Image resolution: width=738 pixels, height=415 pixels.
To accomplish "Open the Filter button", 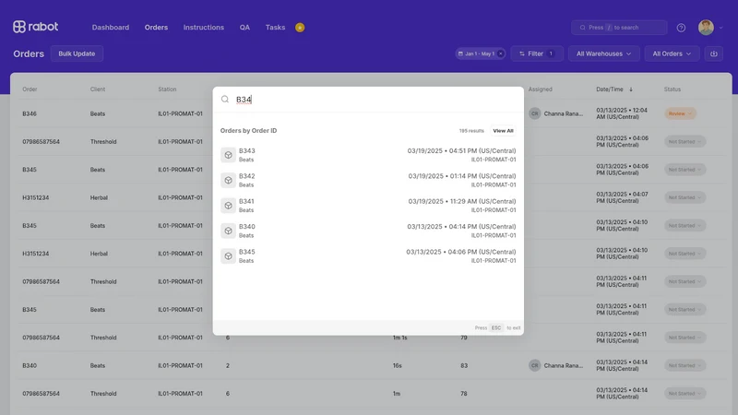I will coord(537,53).
